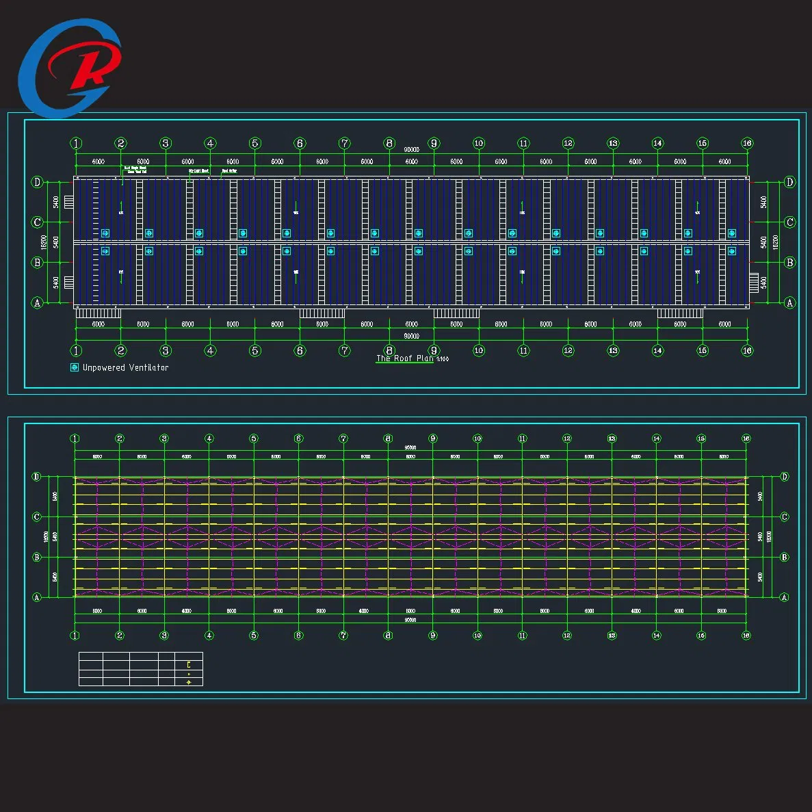Select the 16200 dimension left of roof plan
Image resolution: width=812 pixels, height=812 pixels.
[44, 242]
